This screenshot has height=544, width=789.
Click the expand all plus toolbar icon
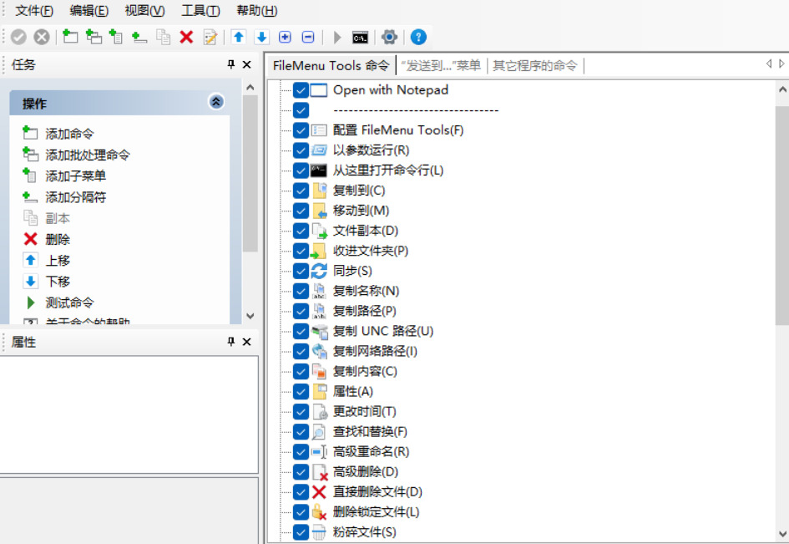(x=285, y=37)
